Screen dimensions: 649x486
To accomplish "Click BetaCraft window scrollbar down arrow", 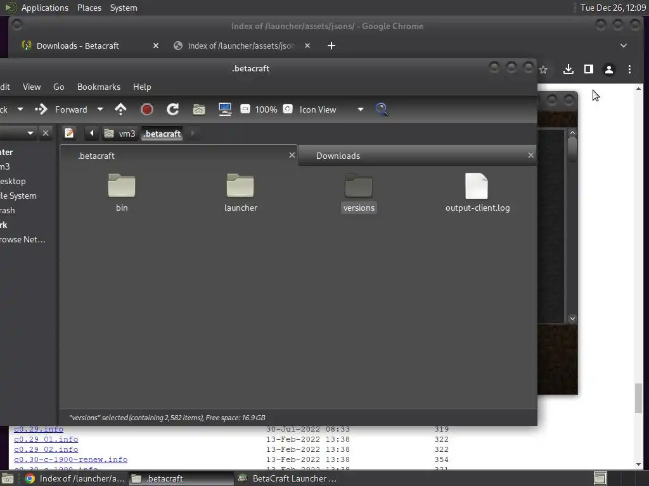I will [572, 318].
